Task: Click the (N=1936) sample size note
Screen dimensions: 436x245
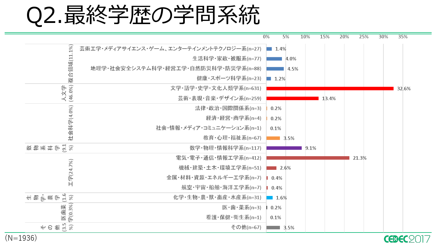Action: (x=21, y=238)
